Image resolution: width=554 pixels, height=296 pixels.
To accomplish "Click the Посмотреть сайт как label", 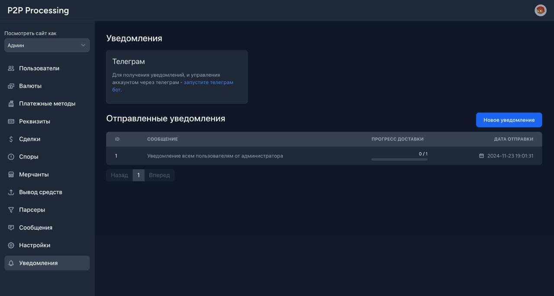I will [x=30, y=33].
